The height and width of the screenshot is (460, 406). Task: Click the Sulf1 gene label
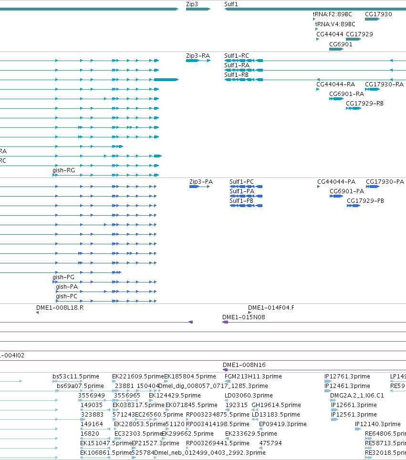click(231, 4)
